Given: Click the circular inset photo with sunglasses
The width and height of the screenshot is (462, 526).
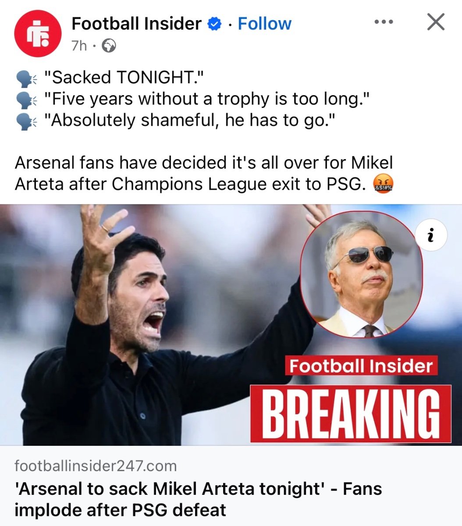Looking at the screenshot, I should 362,274.
